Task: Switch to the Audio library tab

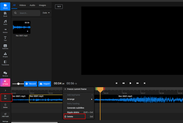Action: click(32, 5)
